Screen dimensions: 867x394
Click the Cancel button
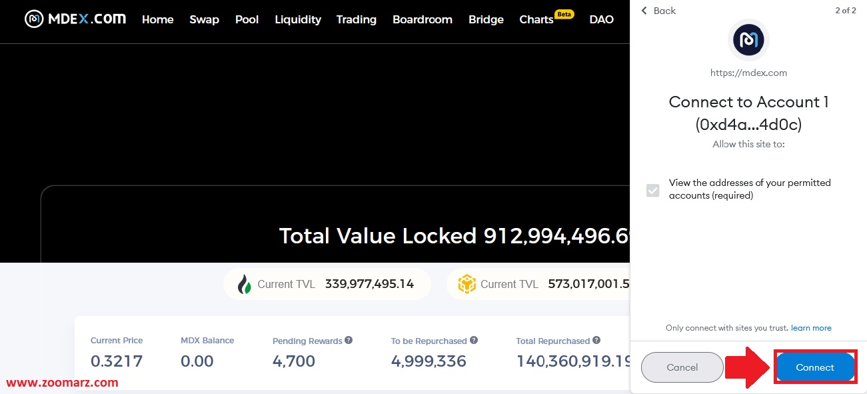pos(682,367)
